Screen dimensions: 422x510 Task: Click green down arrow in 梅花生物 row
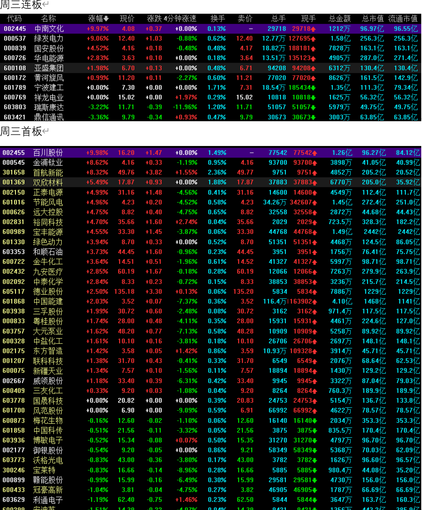pyautogui.click(x=315, y=421)
